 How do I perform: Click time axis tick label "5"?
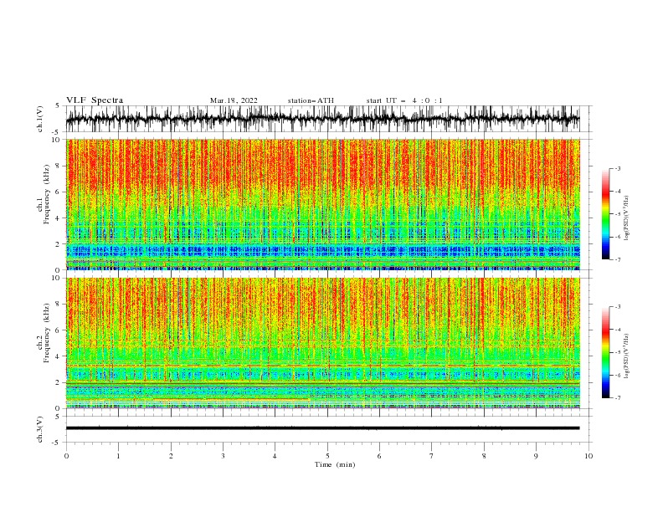pyautogui.click(x=327, y=456)
